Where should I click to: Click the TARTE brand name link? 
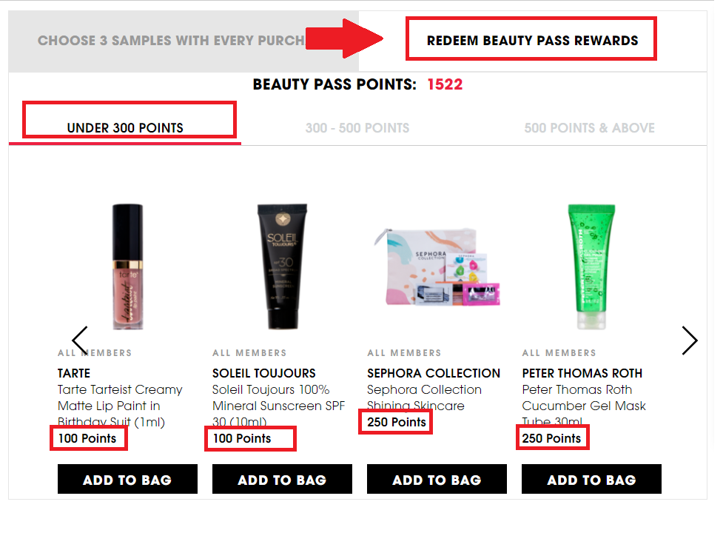click(74, 373)
